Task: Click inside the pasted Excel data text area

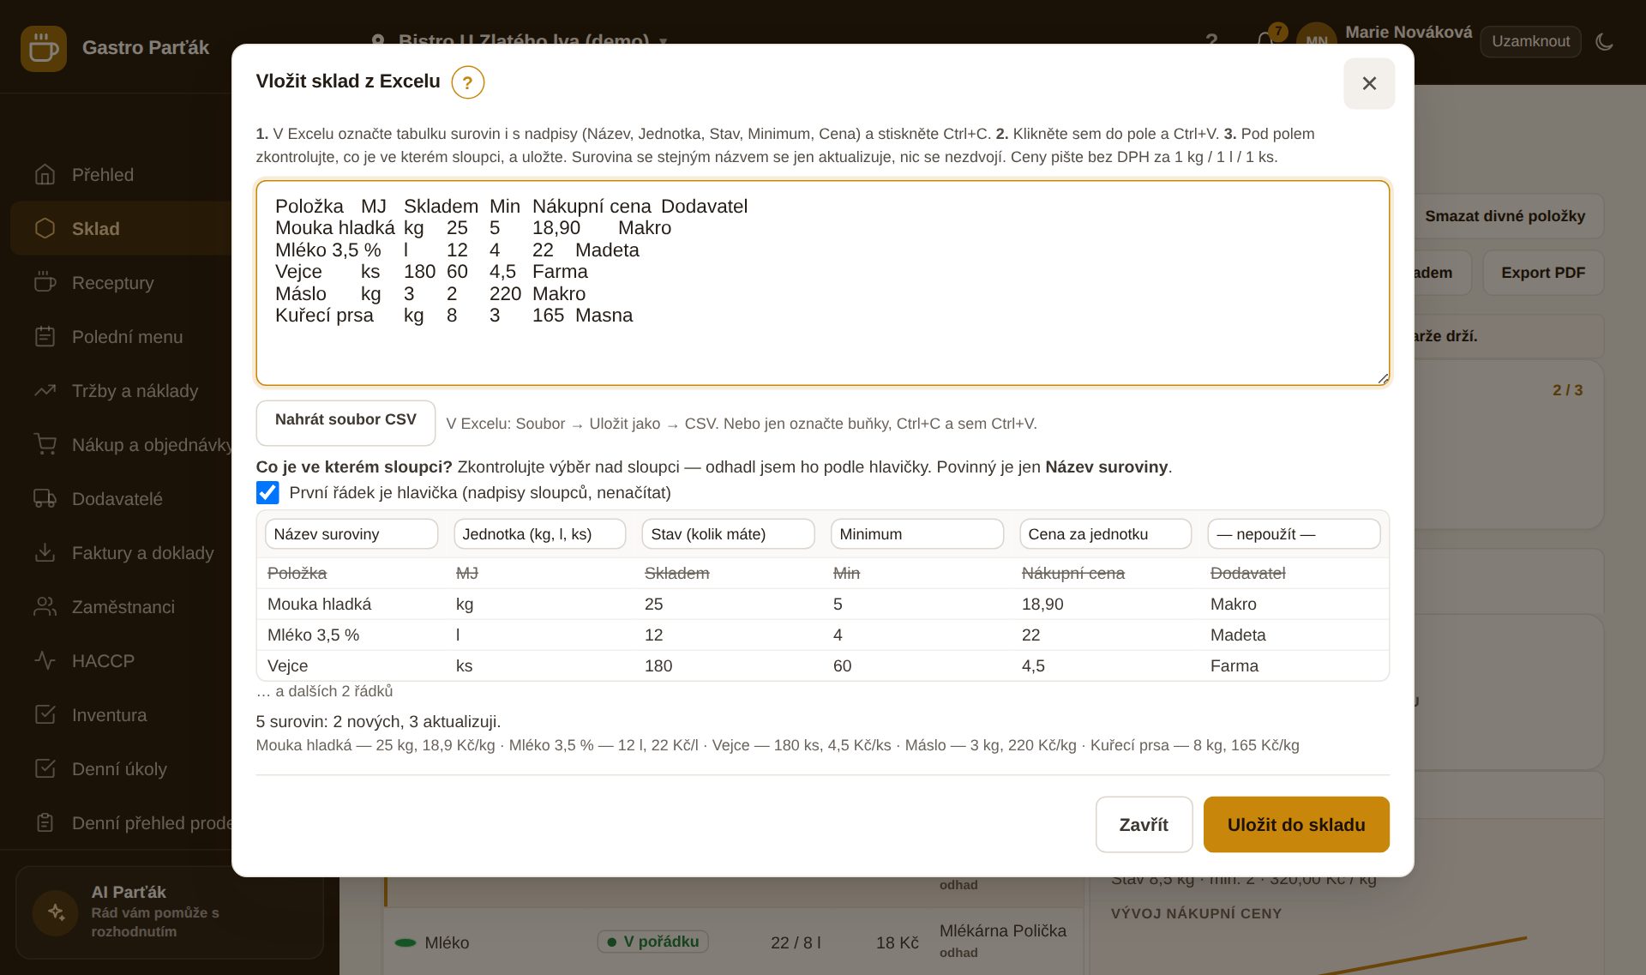Action: click(823, 283)
